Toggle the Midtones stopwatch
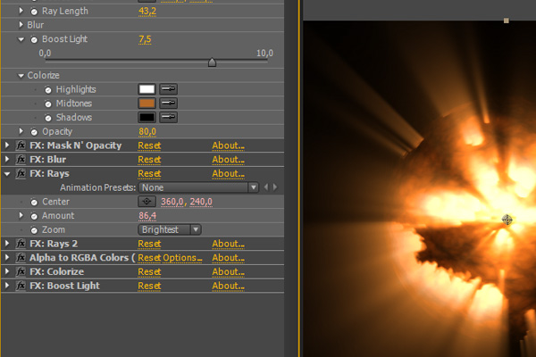 (x=48, y=104)
